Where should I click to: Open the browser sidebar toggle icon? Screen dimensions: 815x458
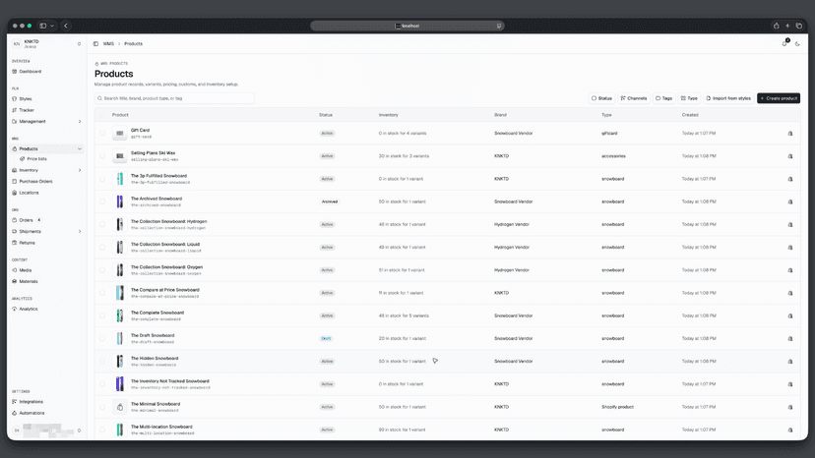tap(43, 26)
